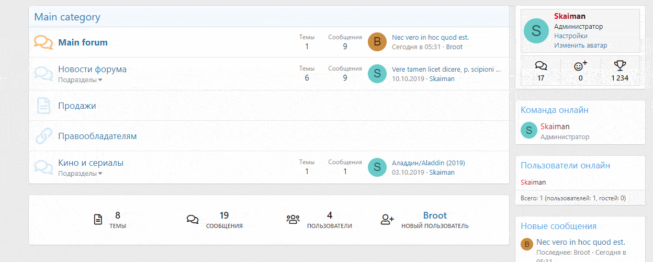
Task: Click the Правообладателям chain link icon
Action: click(x=43, y=136)
